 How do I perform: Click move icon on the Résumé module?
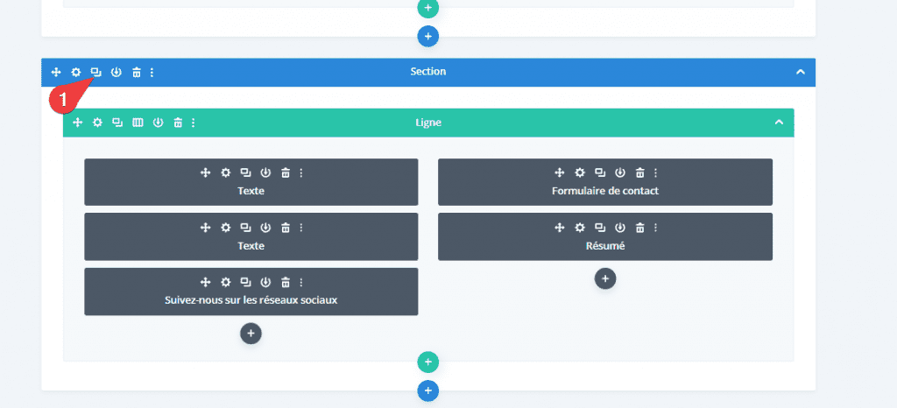pos(560,228)
